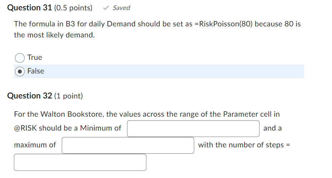Click the 'True' answer label
Screen dimensions: 332x178
click(x=35, y=57)
